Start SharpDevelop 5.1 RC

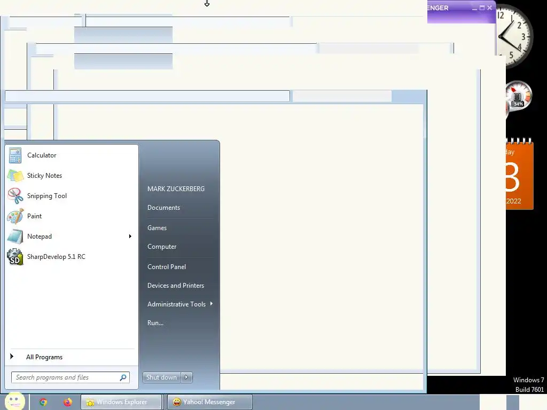(72, 257)
